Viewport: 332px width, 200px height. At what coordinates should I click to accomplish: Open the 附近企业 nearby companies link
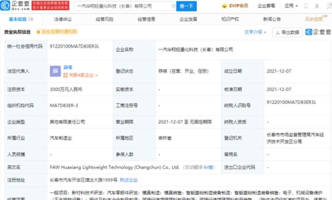(x=129, y=180)
